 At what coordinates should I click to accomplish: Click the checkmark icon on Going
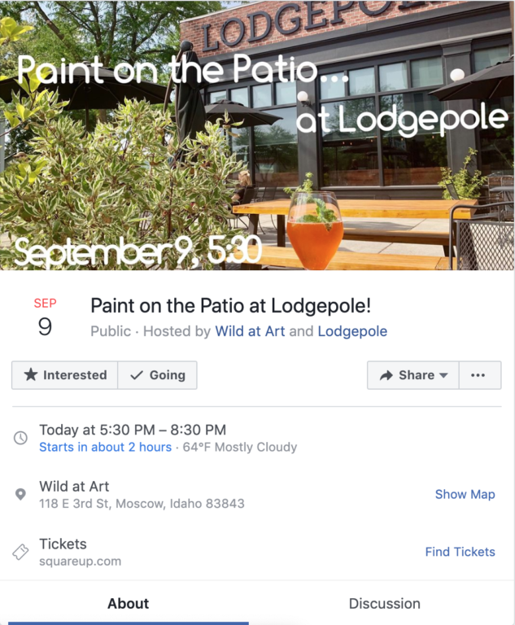137,375
